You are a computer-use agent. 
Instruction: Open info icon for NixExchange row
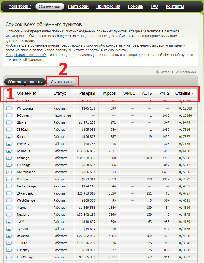(9, 172)
